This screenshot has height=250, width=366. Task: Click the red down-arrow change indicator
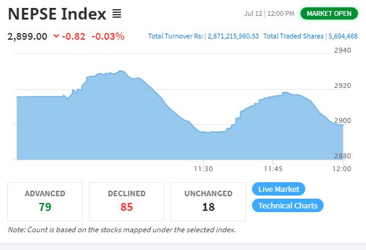tap(56, 36)
